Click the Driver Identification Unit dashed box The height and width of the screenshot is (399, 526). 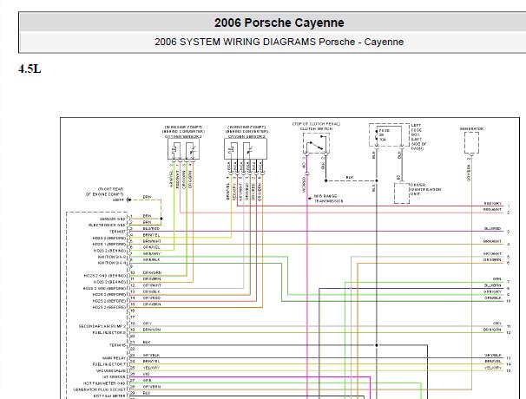[x=402, y=193]
